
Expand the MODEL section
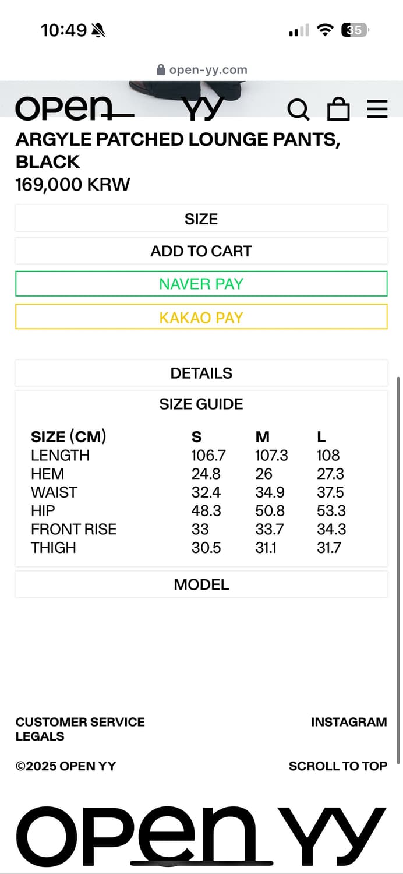point(201,585)
